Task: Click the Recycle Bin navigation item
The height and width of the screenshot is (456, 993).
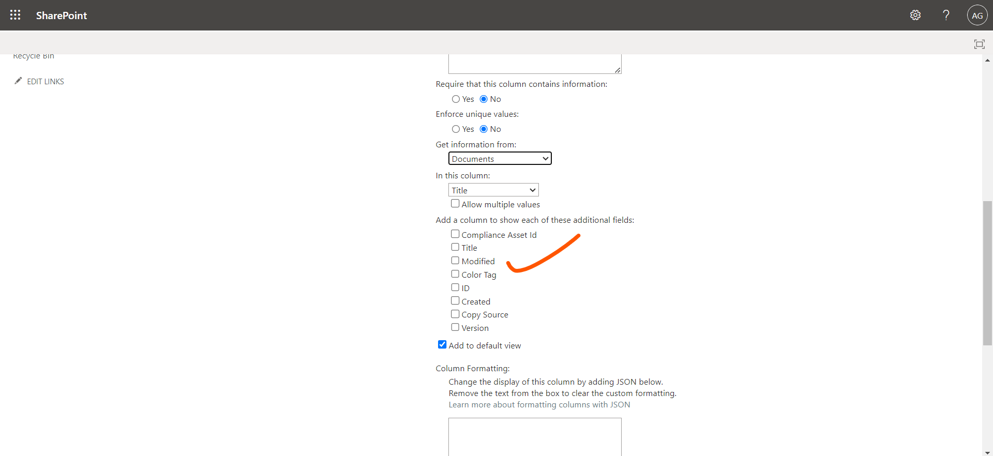Action: point(34,56)
